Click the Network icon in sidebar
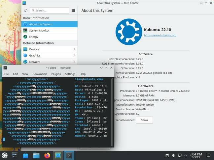This screenshot has height=160, width=214. point(25,62)
